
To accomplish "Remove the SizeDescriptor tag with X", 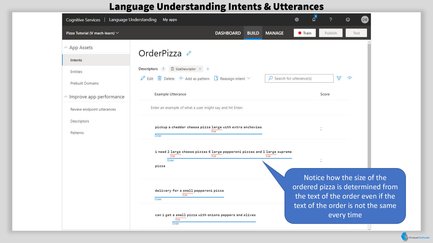I will 200,69.
